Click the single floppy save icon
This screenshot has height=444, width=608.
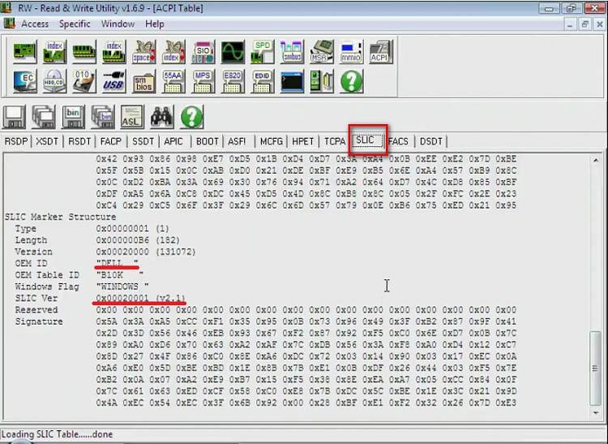point(15,116)
